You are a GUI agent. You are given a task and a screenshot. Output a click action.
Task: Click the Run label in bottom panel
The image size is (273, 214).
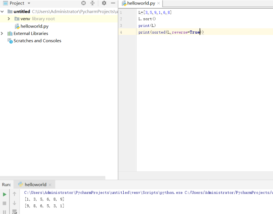pos(6,185)
